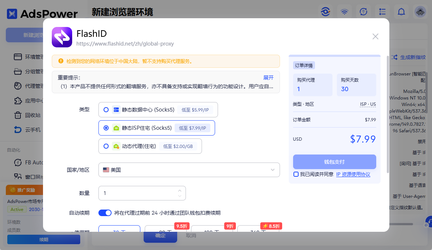Select 静态数据中心 (Socks5) radio option

tap(106, 110)
